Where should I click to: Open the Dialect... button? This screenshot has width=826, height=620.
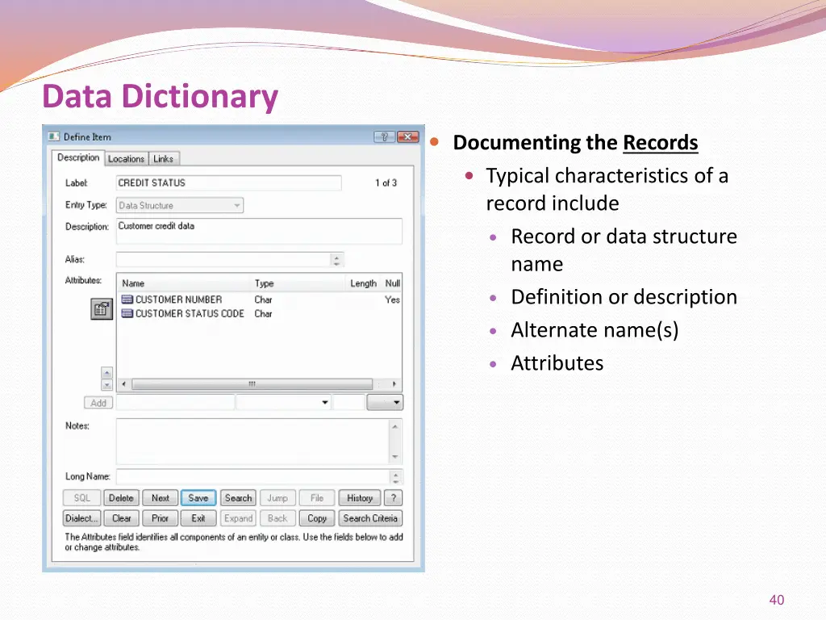pyautogui.click(x=81, y=518)
